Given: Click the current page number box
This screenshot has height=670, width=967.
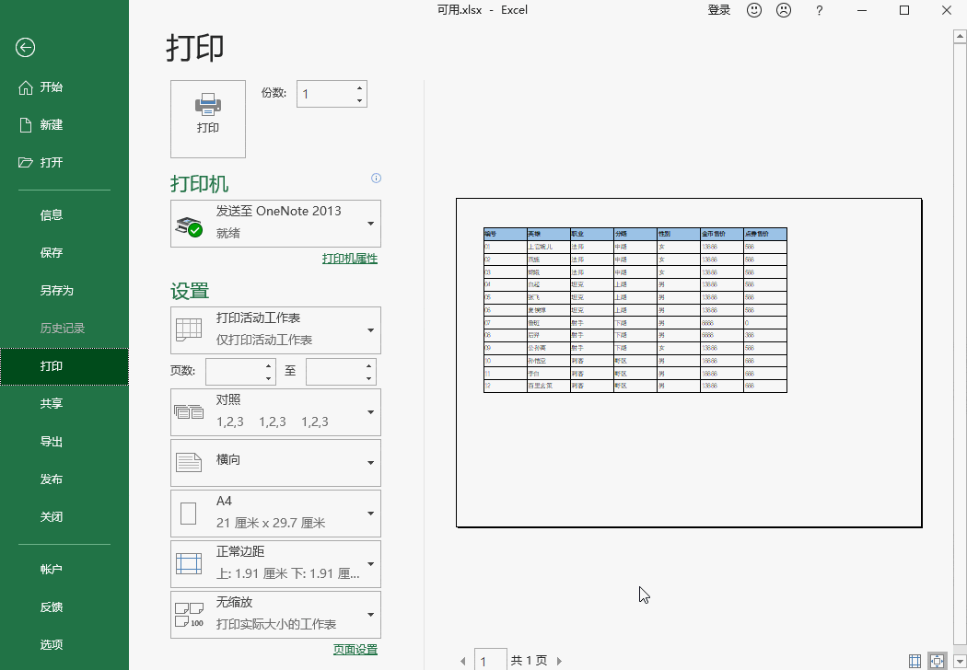Looking at the screenshot, I should (490, 661).
